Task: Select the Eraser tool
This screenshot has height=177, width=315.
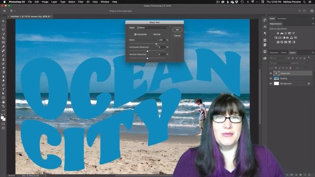Action: pos(3,68)
